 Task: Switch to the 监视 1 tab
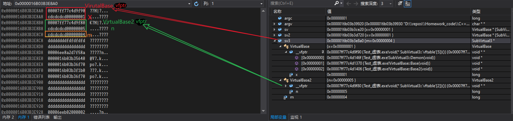pos(296,117)
